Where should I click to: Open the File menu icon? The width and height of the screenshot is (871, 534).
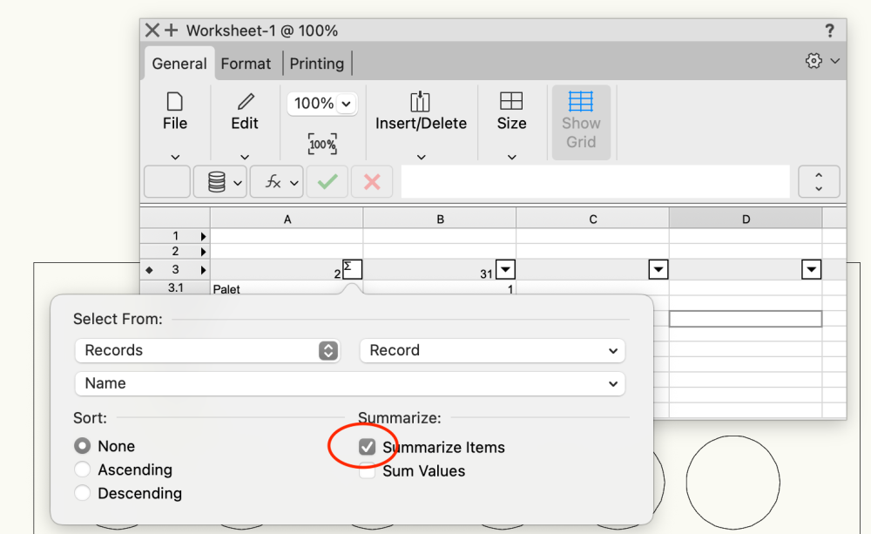(175, 103)
